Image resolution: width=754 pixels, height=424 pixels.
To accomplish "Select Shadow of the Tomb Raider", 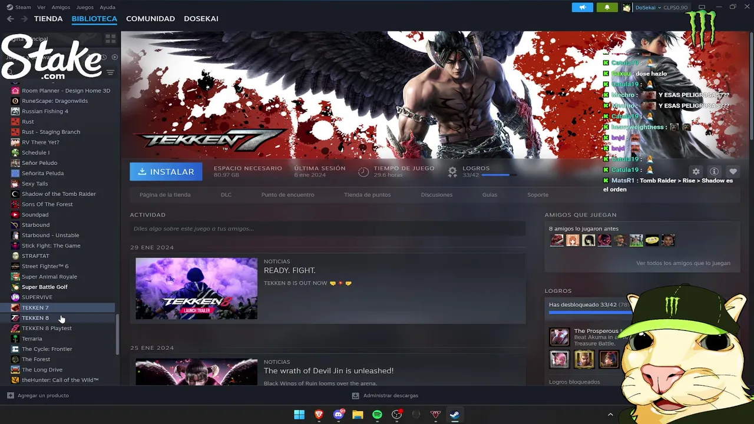I will [x=58, y=194].
